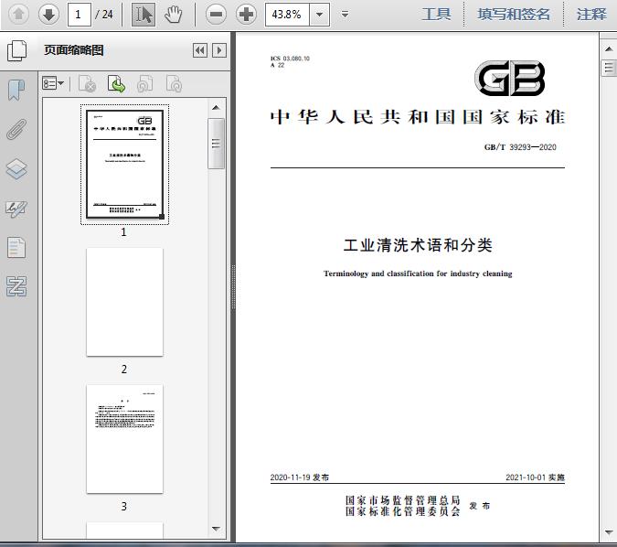Viewport: 617px width, 547px height.
Task: Collapse the thumbnails panel with double-arrow
Action: pos(200,51)
